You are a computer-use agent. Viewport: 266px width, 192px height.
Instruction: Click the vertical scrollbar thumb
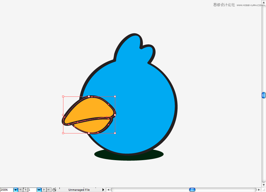pos(264,95)
